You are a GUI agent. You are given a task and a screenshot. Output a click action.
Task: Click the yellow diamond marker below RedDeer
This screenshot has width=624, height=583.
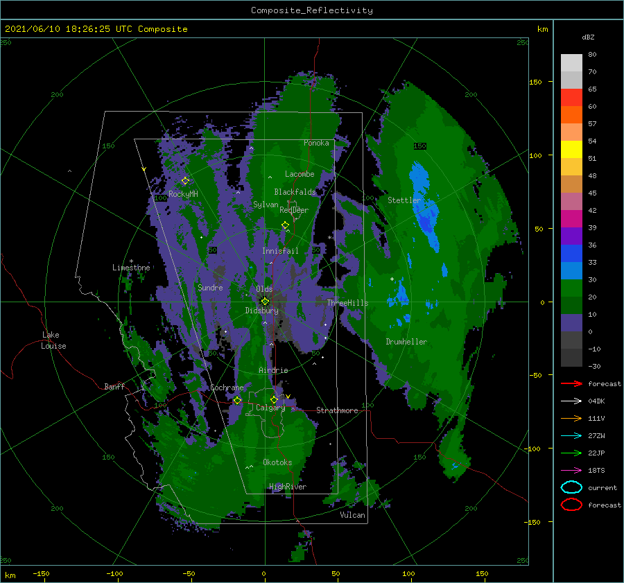285,225
